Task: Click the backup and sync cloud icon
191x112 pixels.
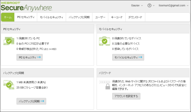Action: [x=9, y=85]
